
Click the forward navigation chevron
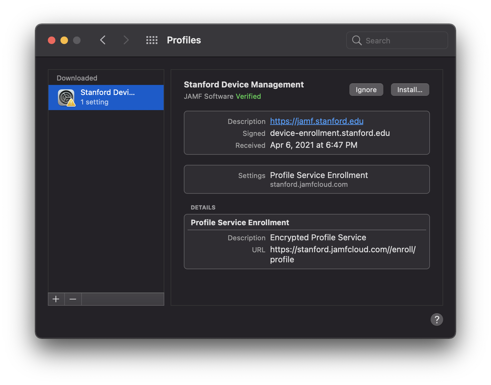(x=126, y=40)
